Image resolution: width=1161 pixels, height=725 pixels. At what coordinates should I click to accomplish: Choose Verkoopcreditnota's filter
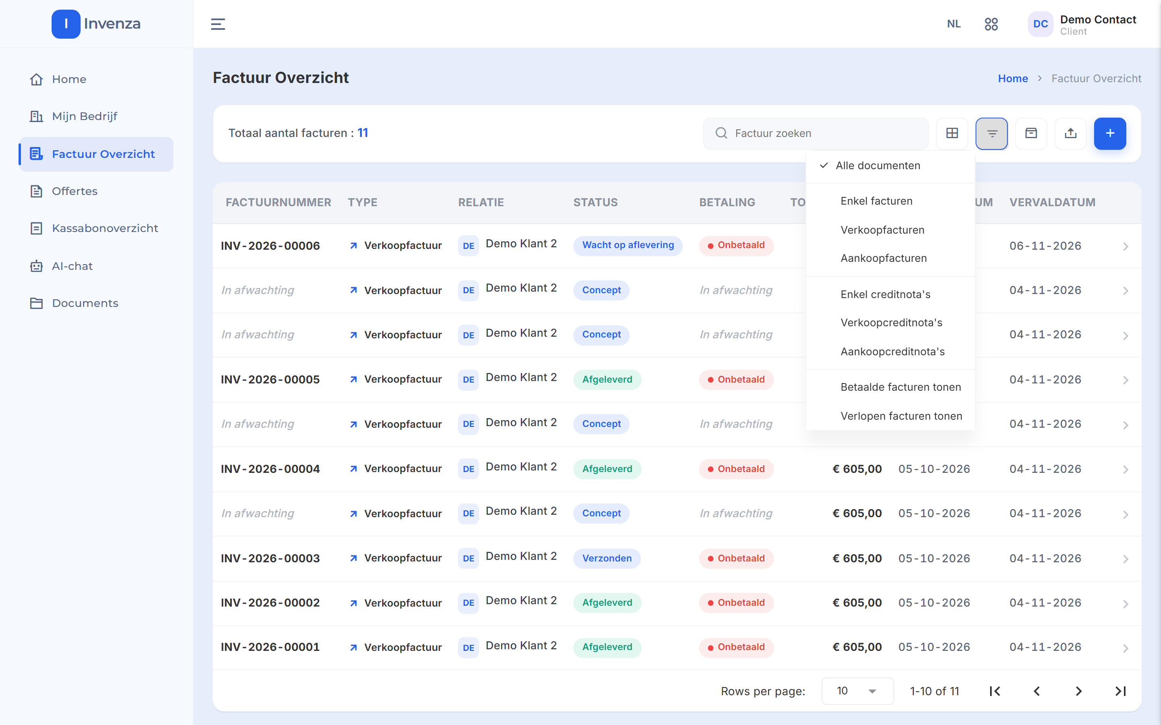click(891, 323)
